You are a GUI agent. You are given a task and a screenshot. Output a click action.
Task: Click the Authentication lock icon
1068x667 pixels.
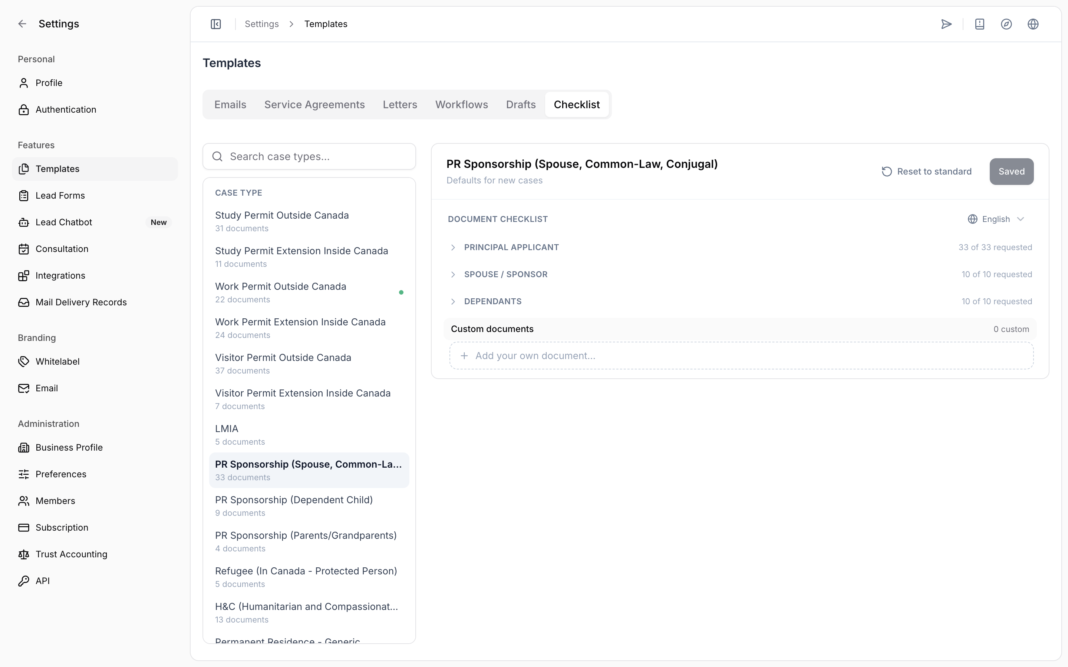[24, 109]
